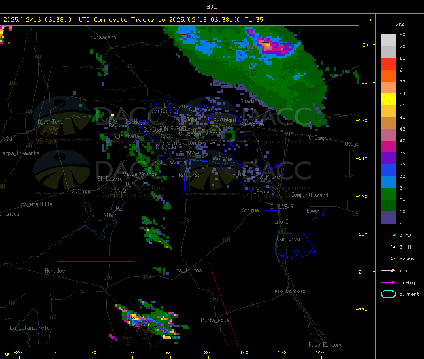Click the Paso_El_Loro map label
The width and height of the screenshot is (424, 359).
click(326, 345)
